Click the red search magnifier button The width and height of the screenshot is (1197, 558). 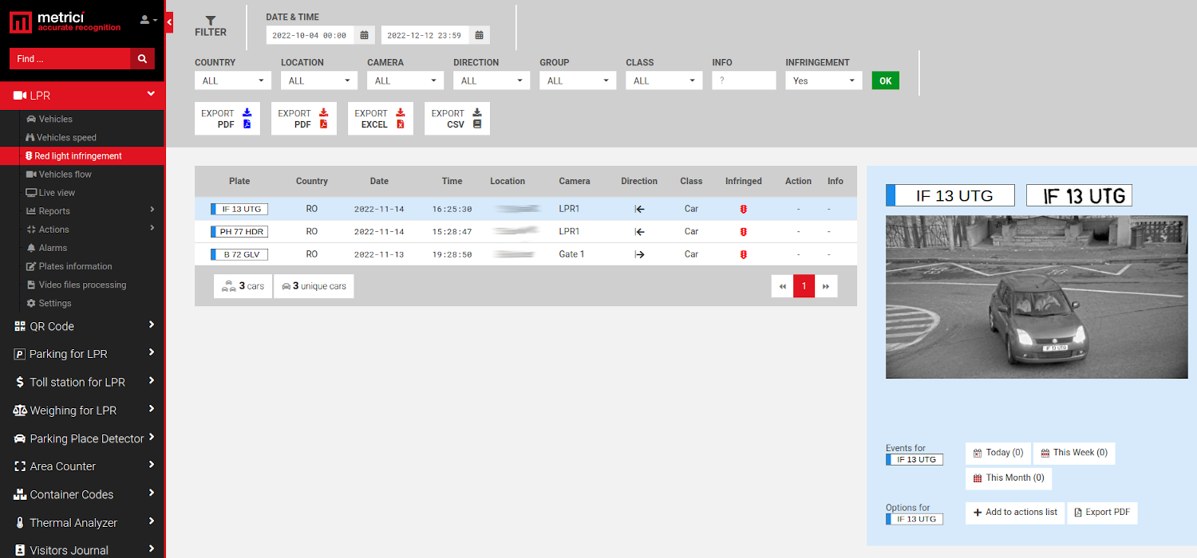pos(142,59)
